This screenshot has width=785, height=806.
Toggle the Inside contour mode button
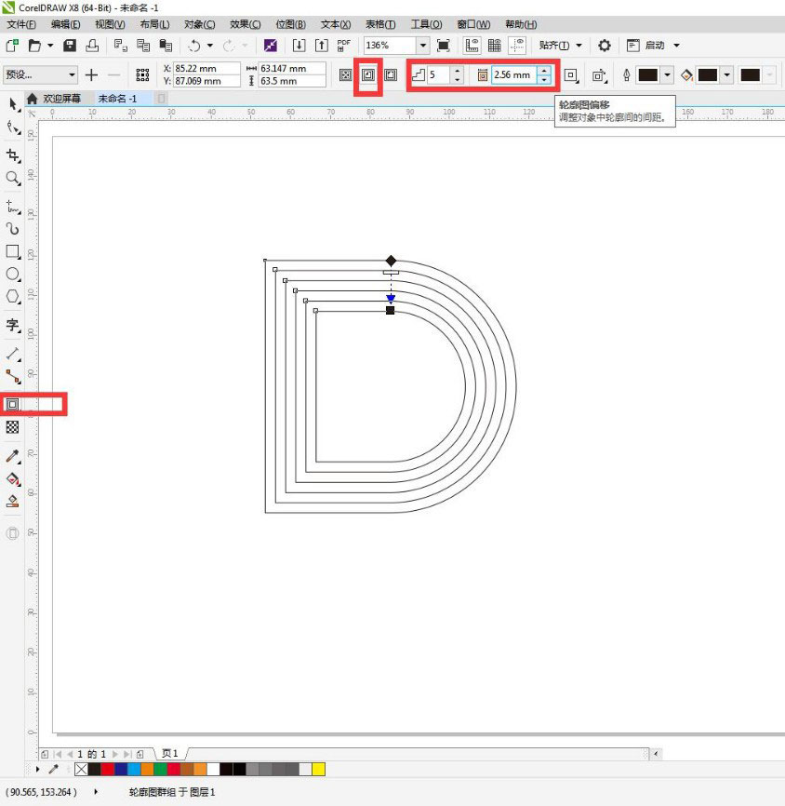pyautogui.click(x=366, y=74)
